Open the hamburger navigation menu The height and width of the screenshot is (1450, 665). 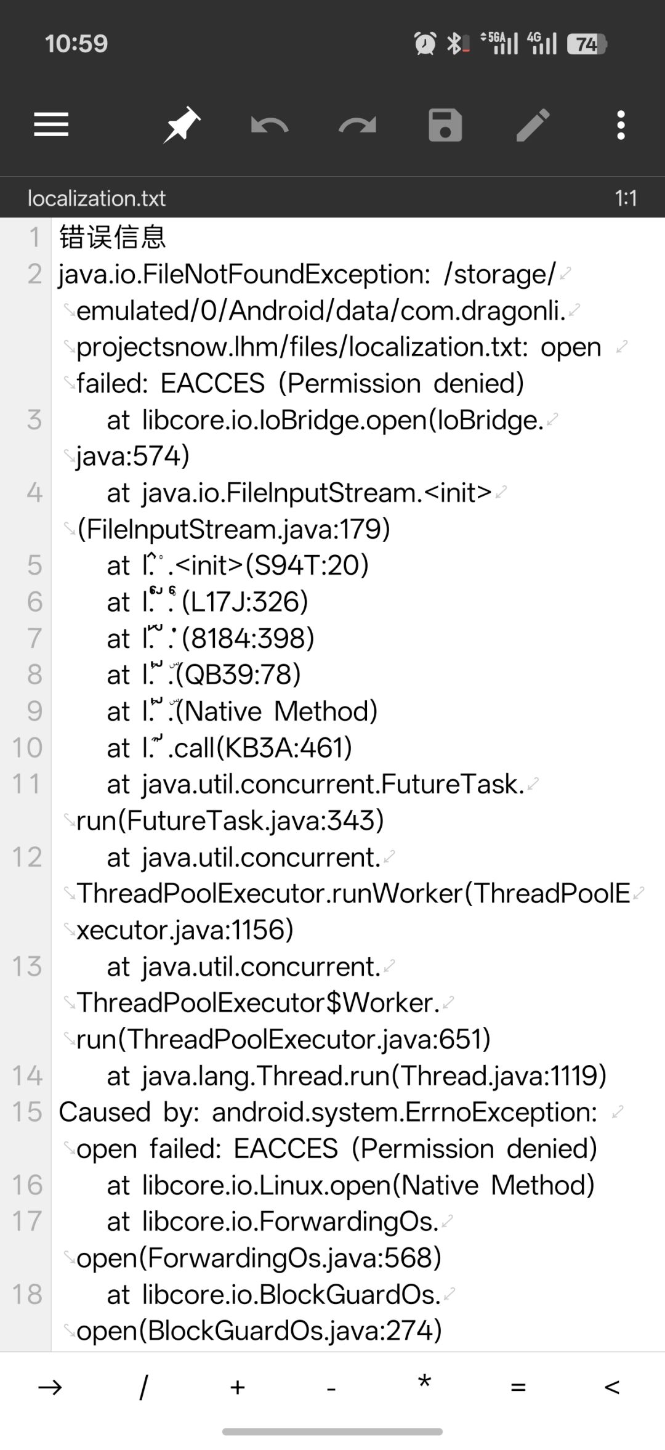pos(51,125)
